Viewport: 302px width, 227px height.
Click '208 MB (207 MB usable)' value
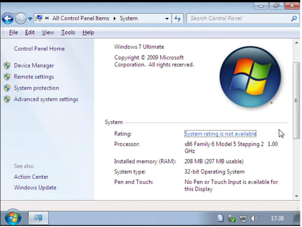214,161
